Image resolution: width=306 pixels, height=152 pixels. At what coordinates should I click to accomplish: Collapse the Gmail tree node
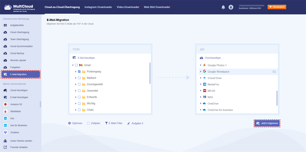[73, 65]
